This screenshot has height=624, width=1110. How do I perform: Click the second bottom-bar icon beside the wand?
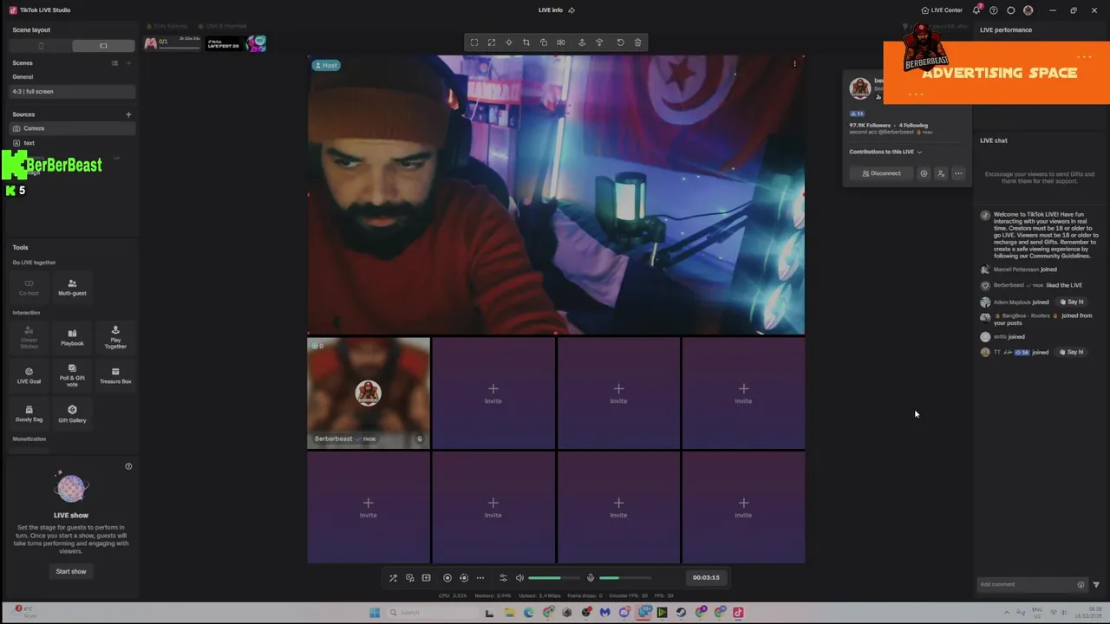pyautogui.click(x=410, y=578)
